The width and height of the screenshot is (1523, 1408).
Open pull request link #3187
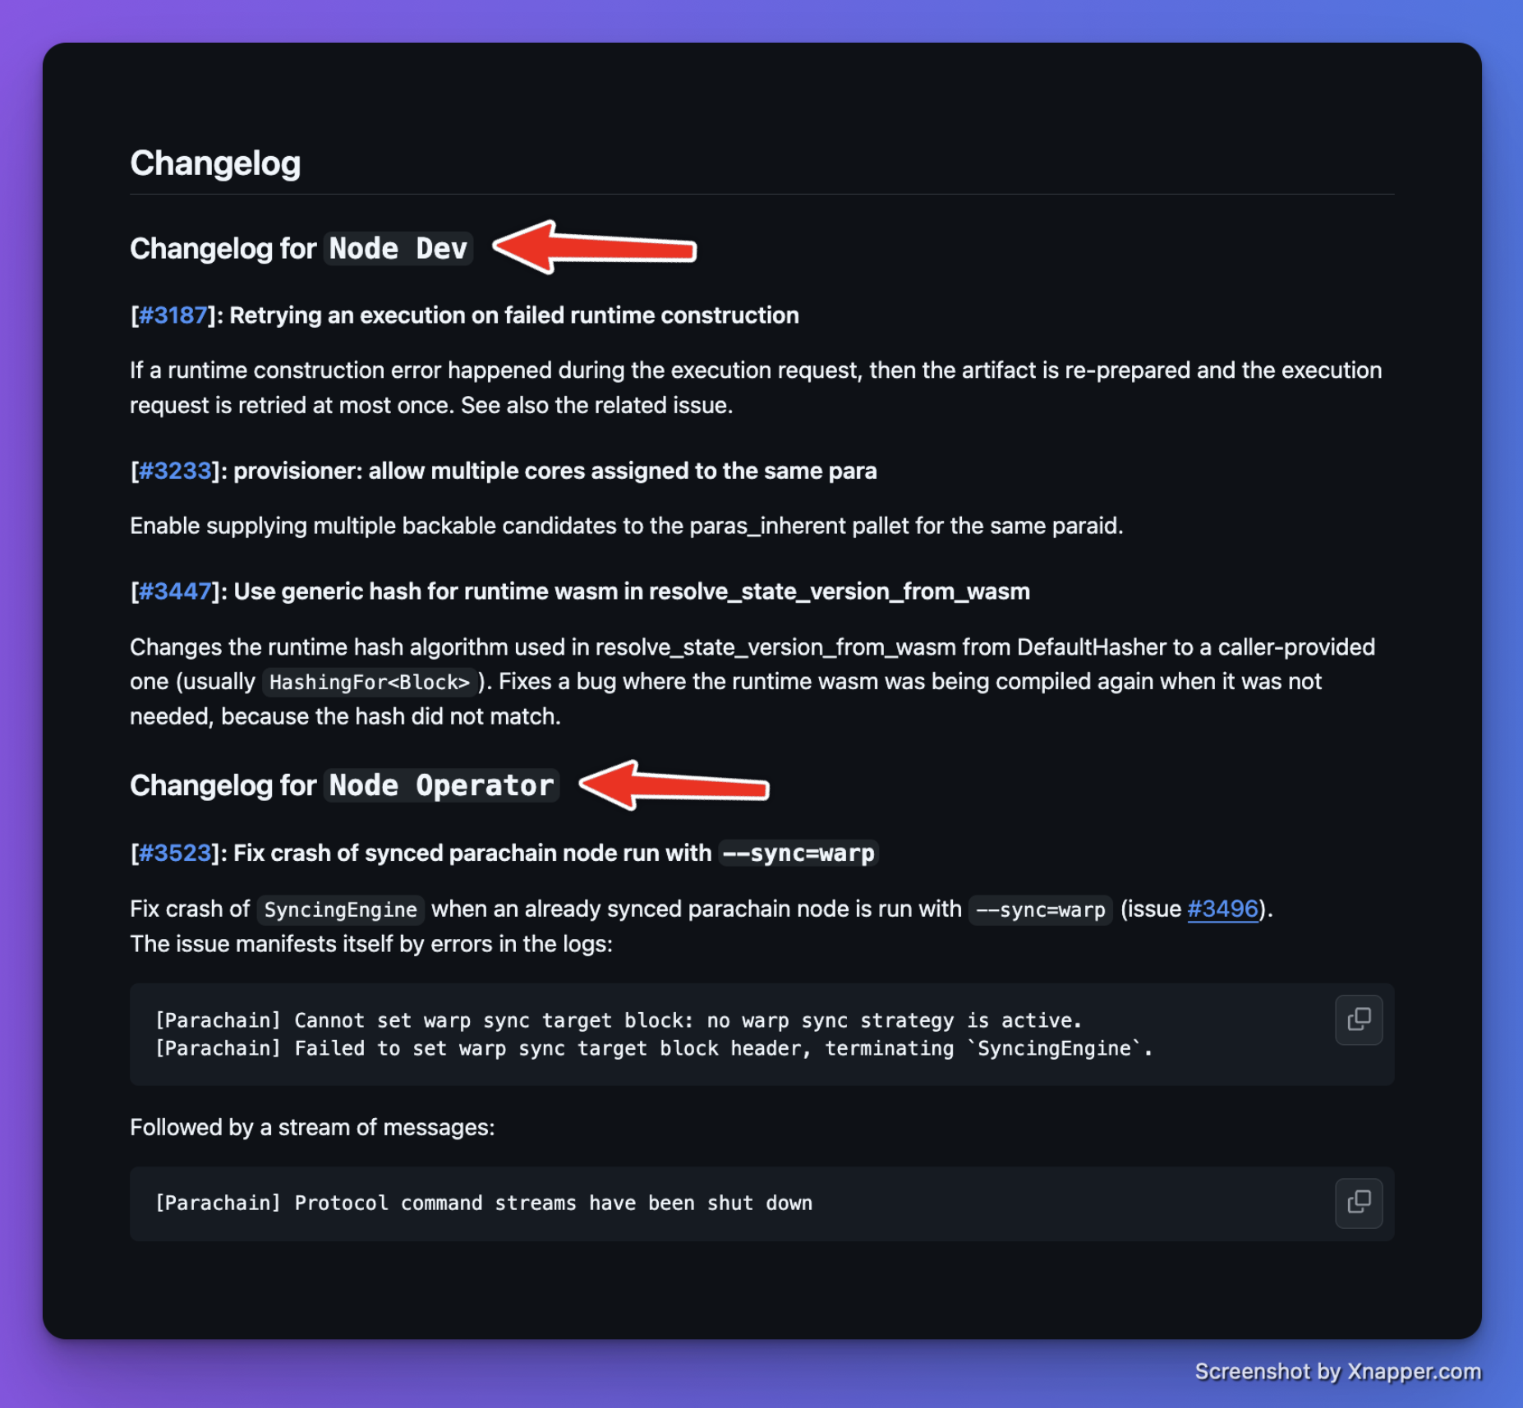173,315
